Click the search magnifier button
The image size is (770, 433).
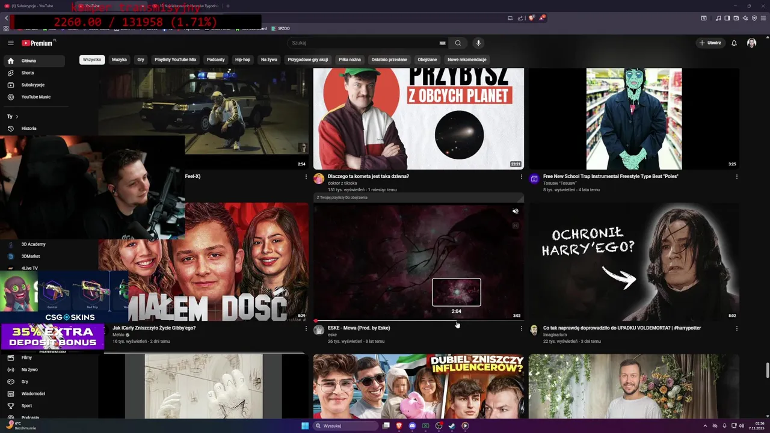pyautogui.click(x=458, y=43)
